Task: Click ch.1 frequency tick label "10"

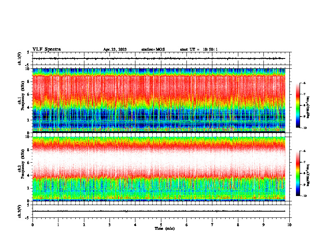Action: click(x=28, y=69)
